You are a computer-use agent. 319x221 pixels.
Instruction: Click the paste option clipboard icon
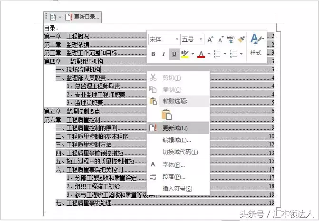tap(166, 115)
